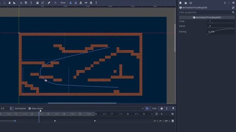Click the Animation menu button
The height and width of the screenshot is (132, 236).
click(20, 109)
